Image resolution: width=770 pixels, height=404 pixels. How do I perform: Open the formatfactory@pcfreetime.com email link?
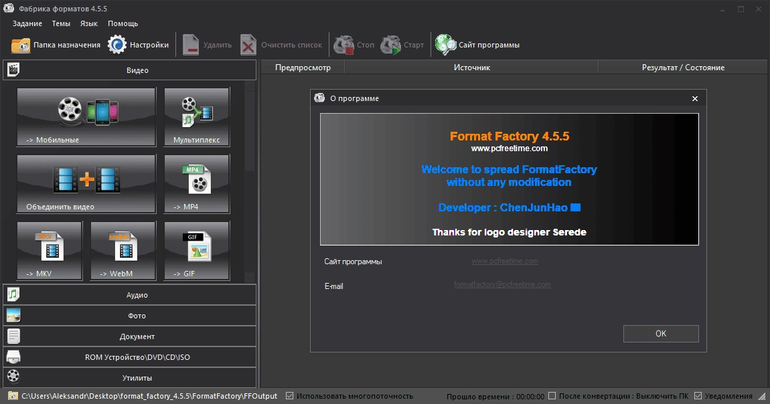tap(502, 284)
